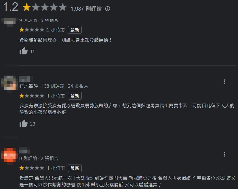Click the one-star rating of the top review
This screenshot has width=238, height=189.
tap(32, 29)
